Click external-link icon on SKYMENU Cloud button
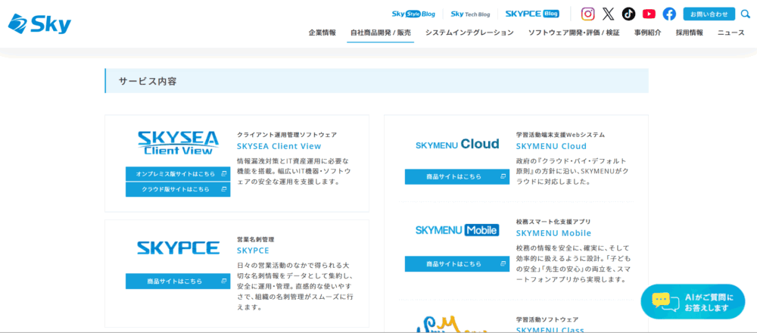Image resolution: width=757 pixels, height=333 pixels. (x=503, y=176)
